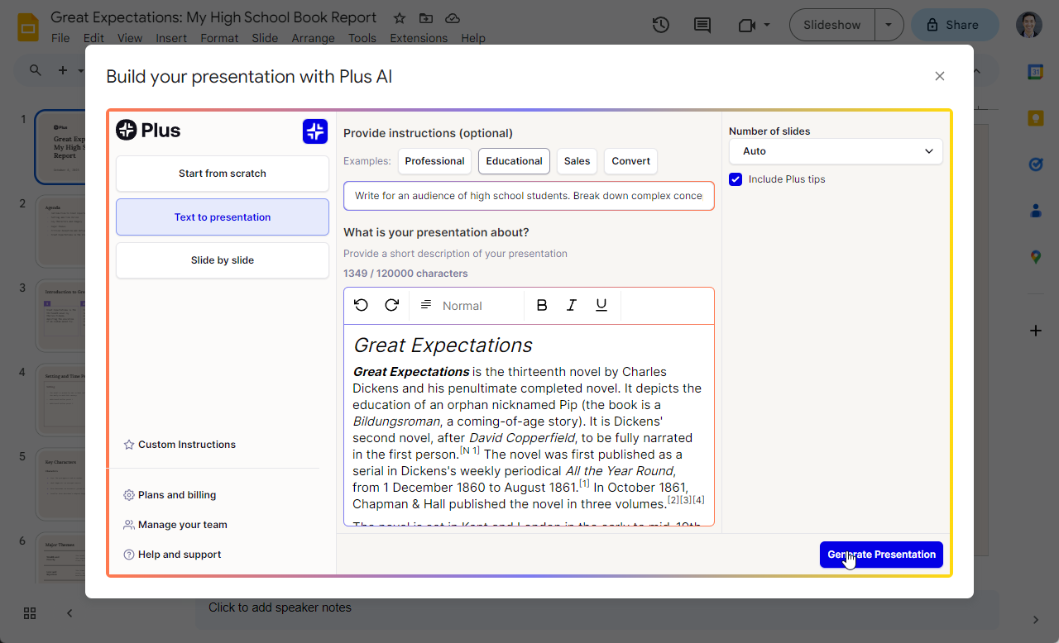Click the blue Plus AI logo icon

pos(315,131)
